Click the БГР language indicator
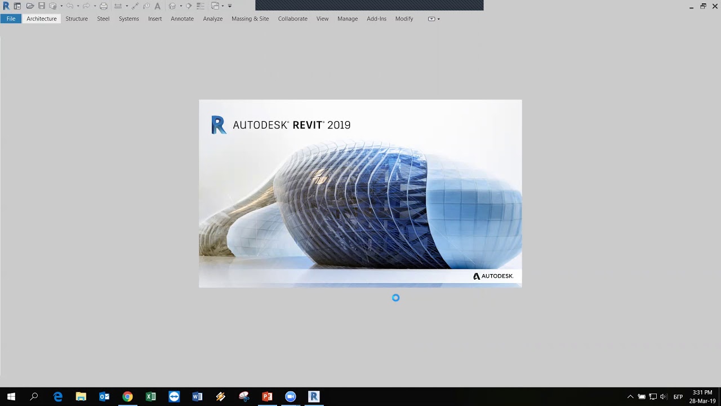Image resolution: width=721 pixels, height=406 pixels. (x=678, y=397)
